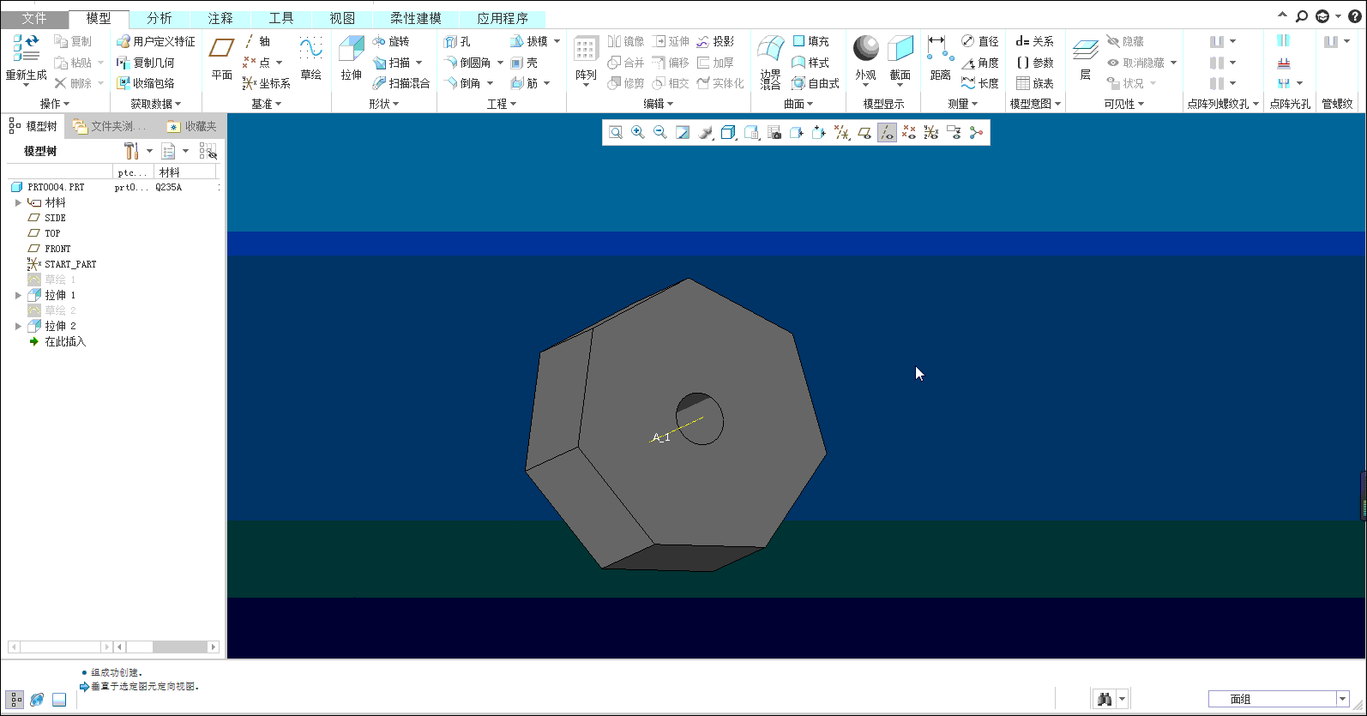Click the 坐标系 (Coordinate System) tool
This screenshot has height=716, width=1367.
267,83
